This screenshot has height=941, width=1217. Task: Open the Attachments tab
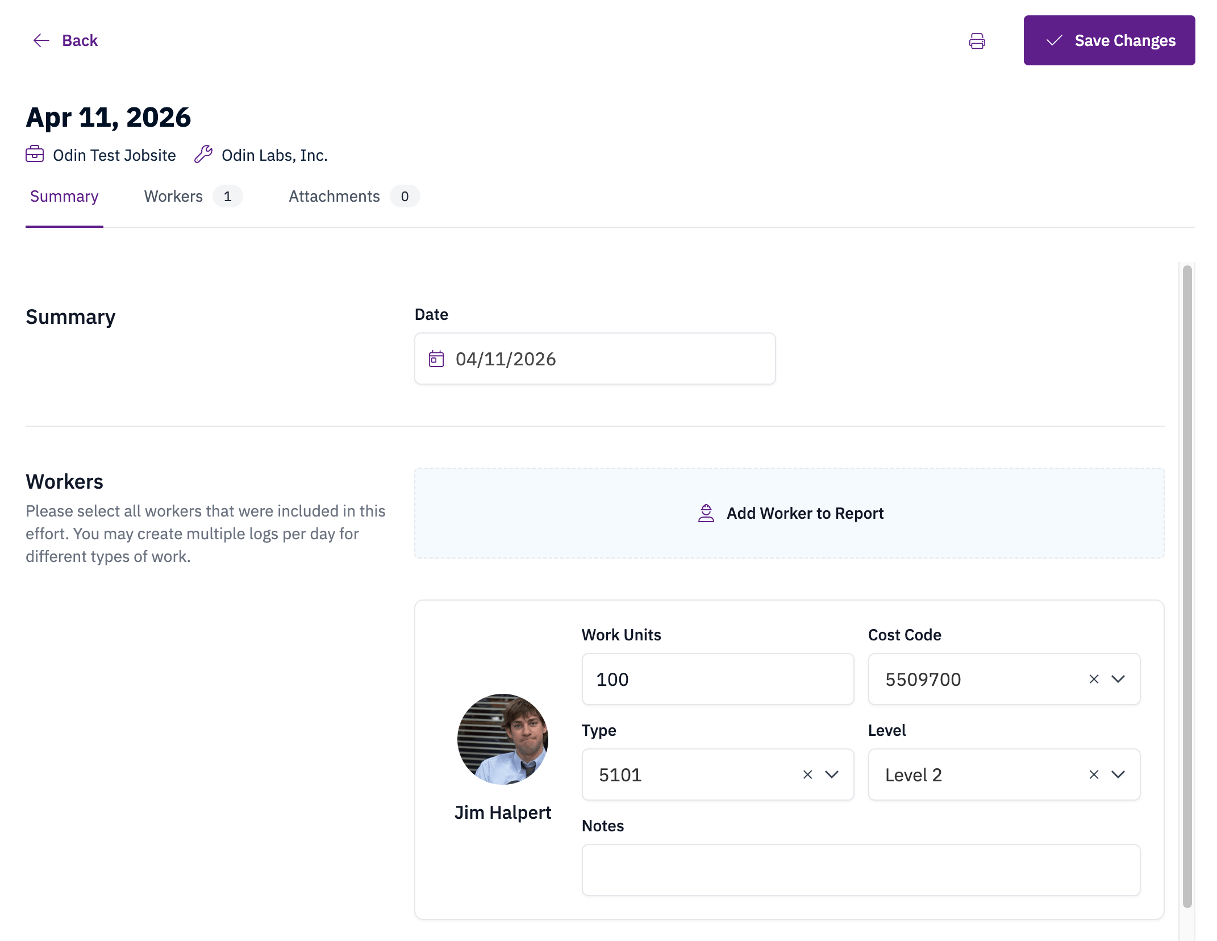354,196
